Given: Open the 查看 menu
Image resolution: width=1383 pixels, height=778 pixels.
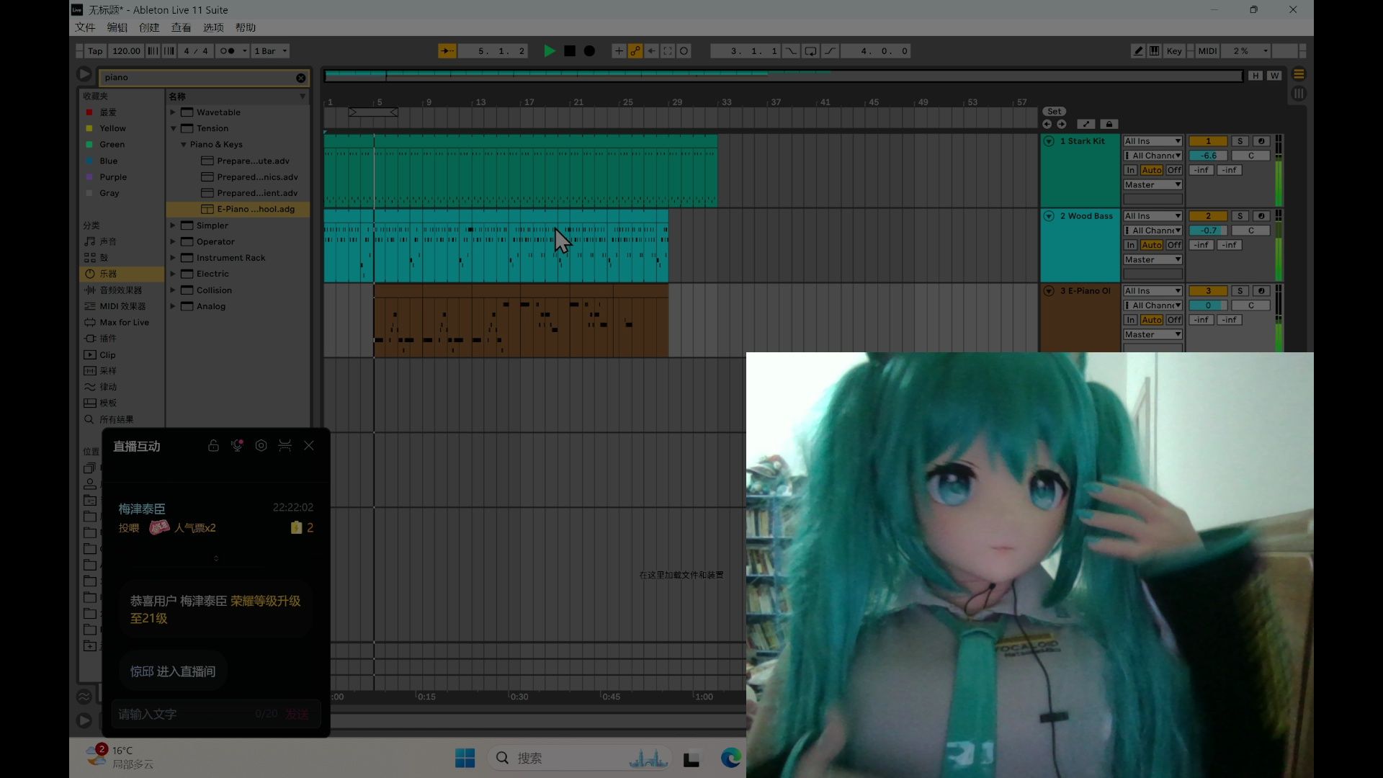Looking at the screenshot, I should (x=181, y=27).
